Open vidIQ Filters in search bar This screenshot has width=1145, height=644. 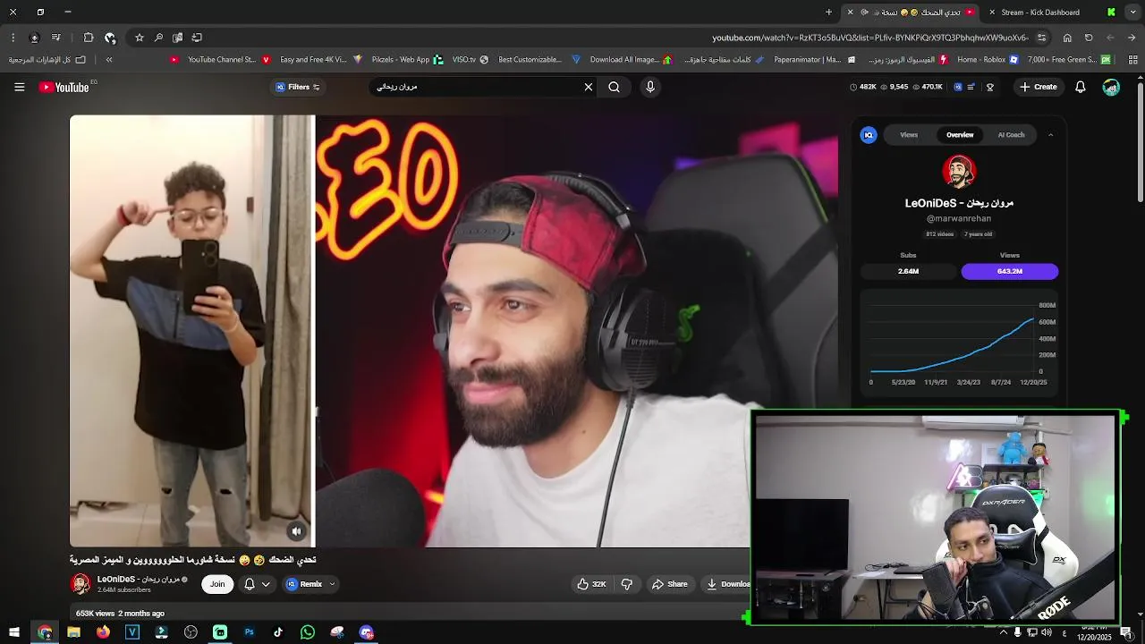click(x=298, y=87)
